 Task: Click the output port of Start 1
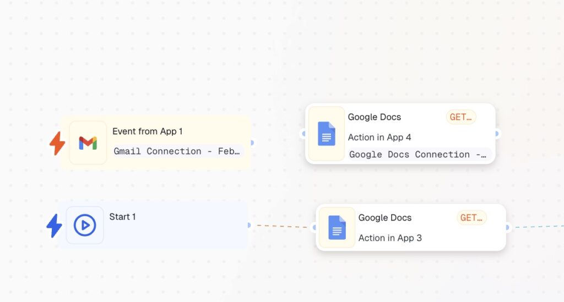tap(248, 225)
